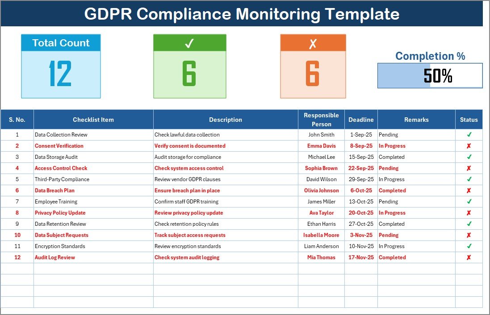Click the Responsible Person column header
This screenshot has height=315, width=490.
click(321, 120)
